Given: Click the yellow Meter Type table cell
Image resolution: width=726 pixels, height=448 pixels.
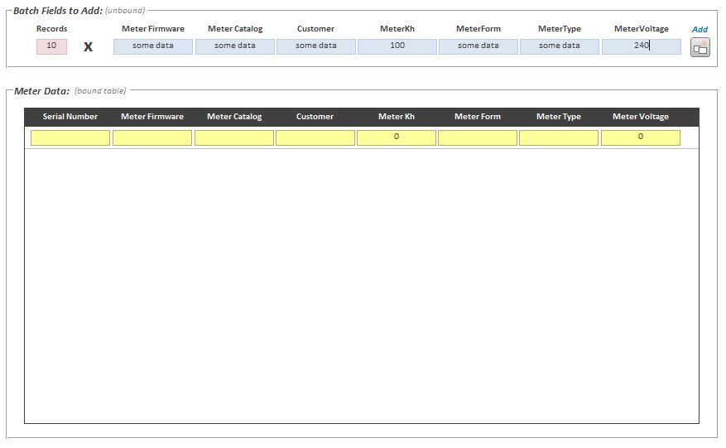Looking at the screenshot, I should pyautogui.click(x=559, y=137).
